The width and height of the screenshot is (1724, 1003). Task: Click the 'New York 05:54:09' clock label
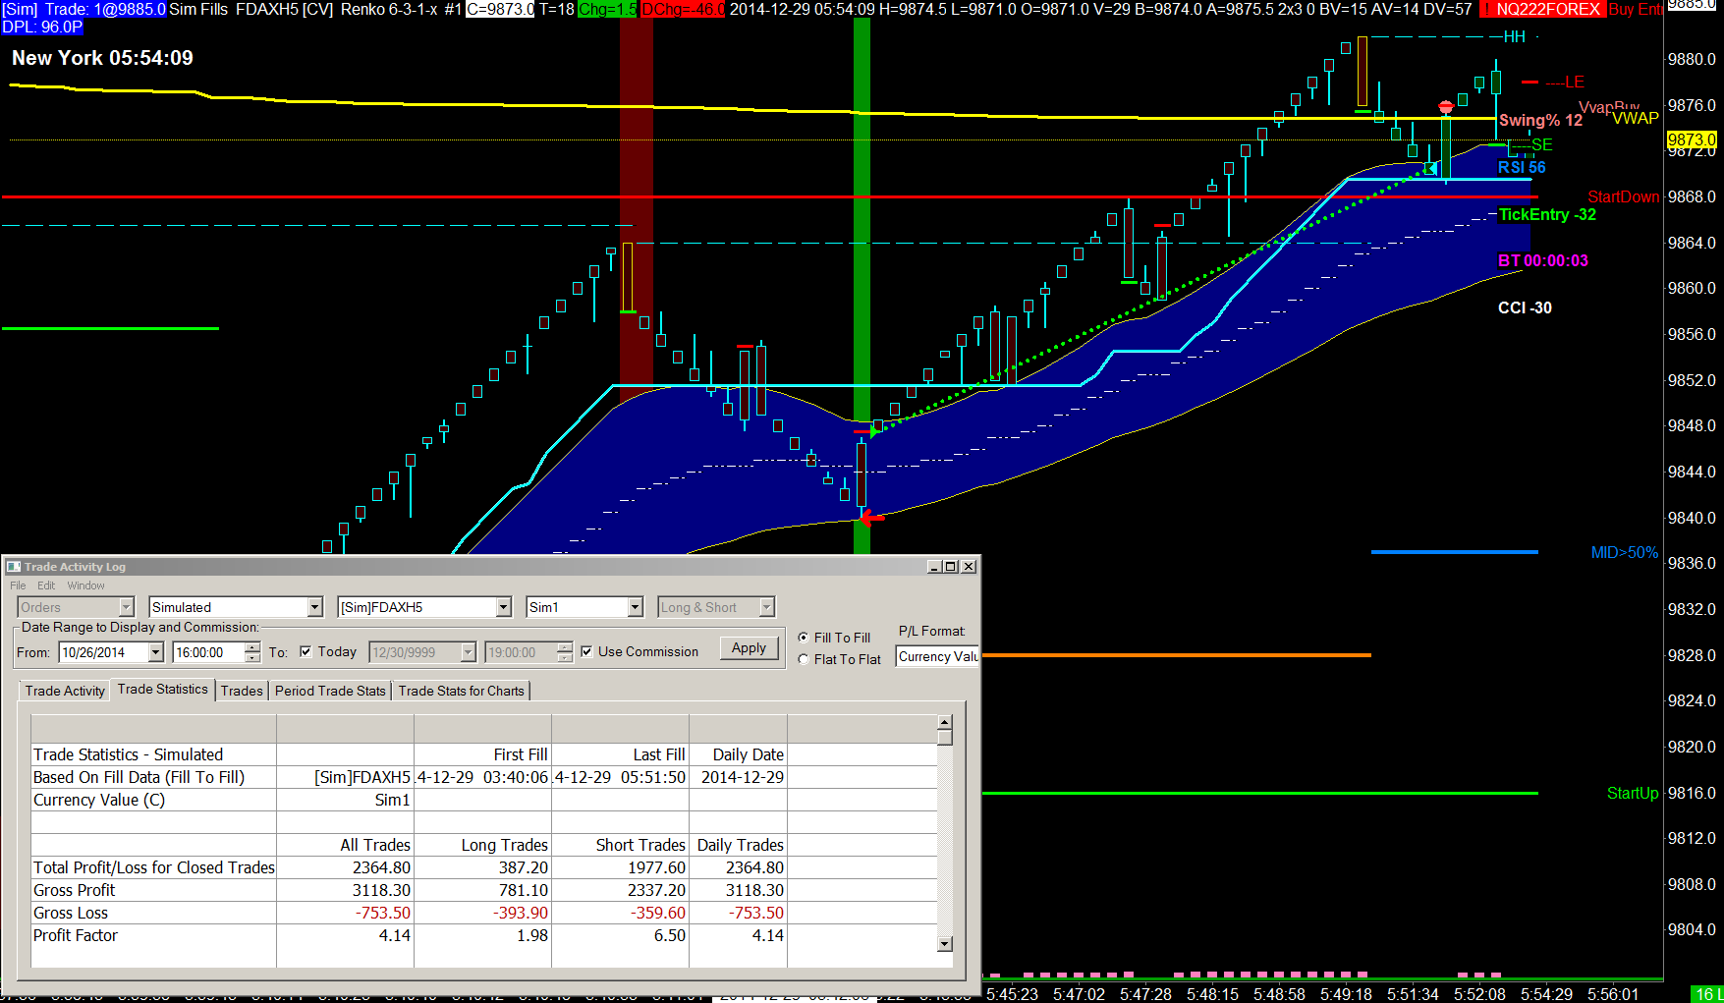point(102,58)
